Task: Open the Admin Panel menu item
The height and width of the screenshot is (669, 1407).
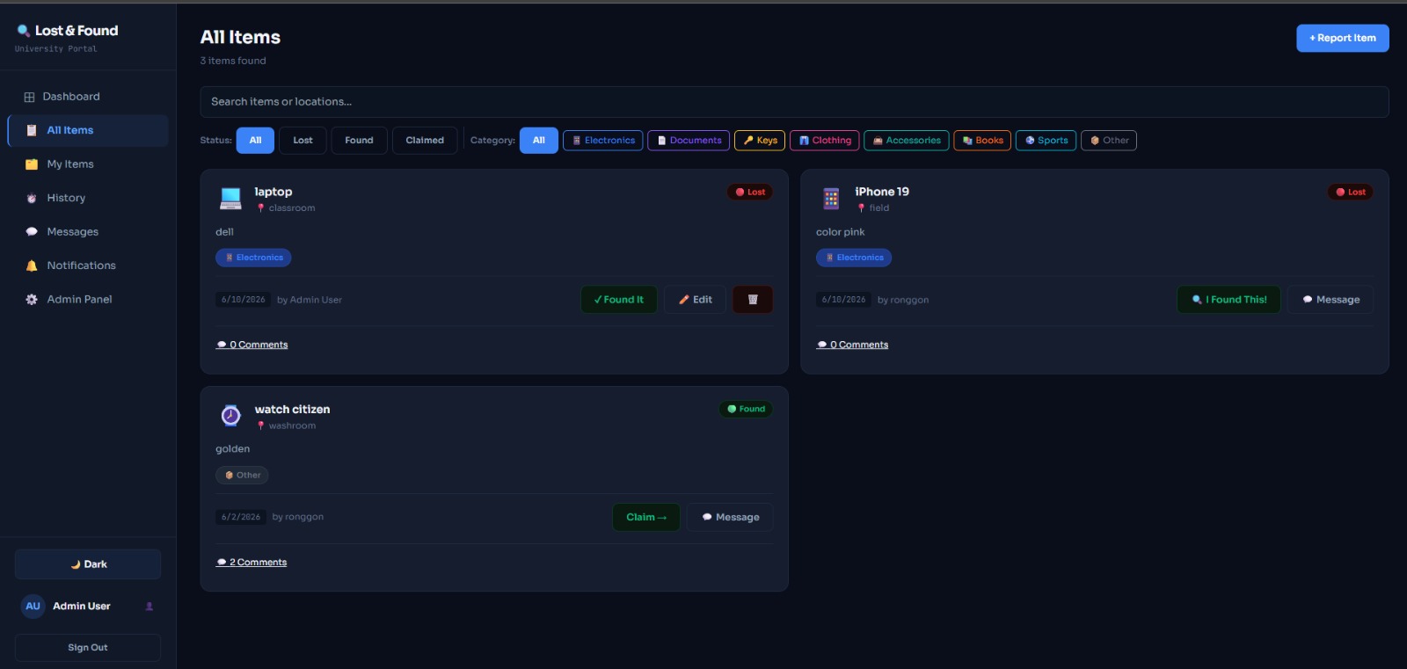Action: point(88,300)
